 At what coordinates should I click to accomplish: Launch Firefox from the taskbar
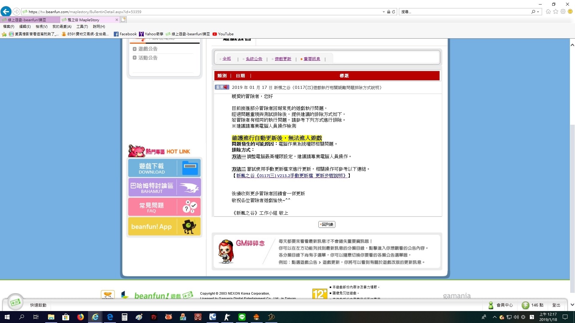pos(81,317)
